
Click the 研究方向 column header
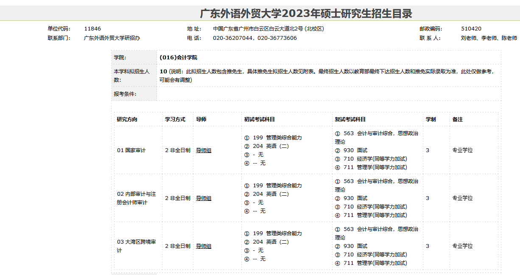[x=127, y=119]
